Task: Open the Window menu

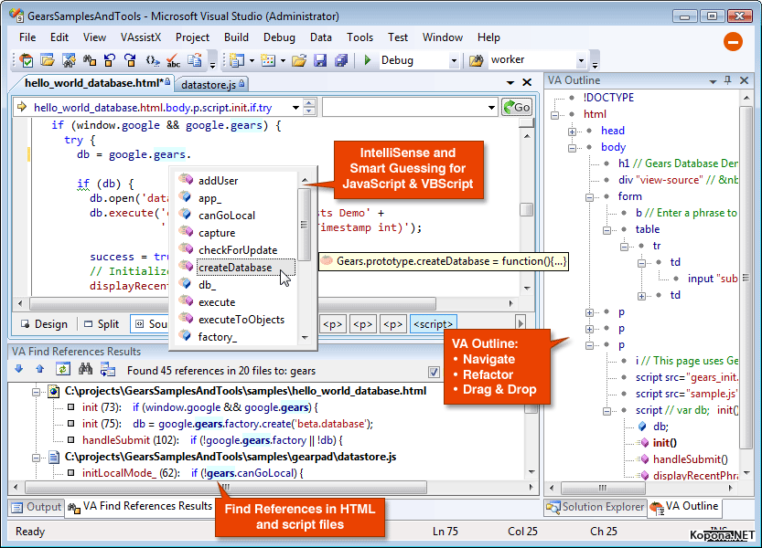Action: pyautogui.click(x=442, y=37)
